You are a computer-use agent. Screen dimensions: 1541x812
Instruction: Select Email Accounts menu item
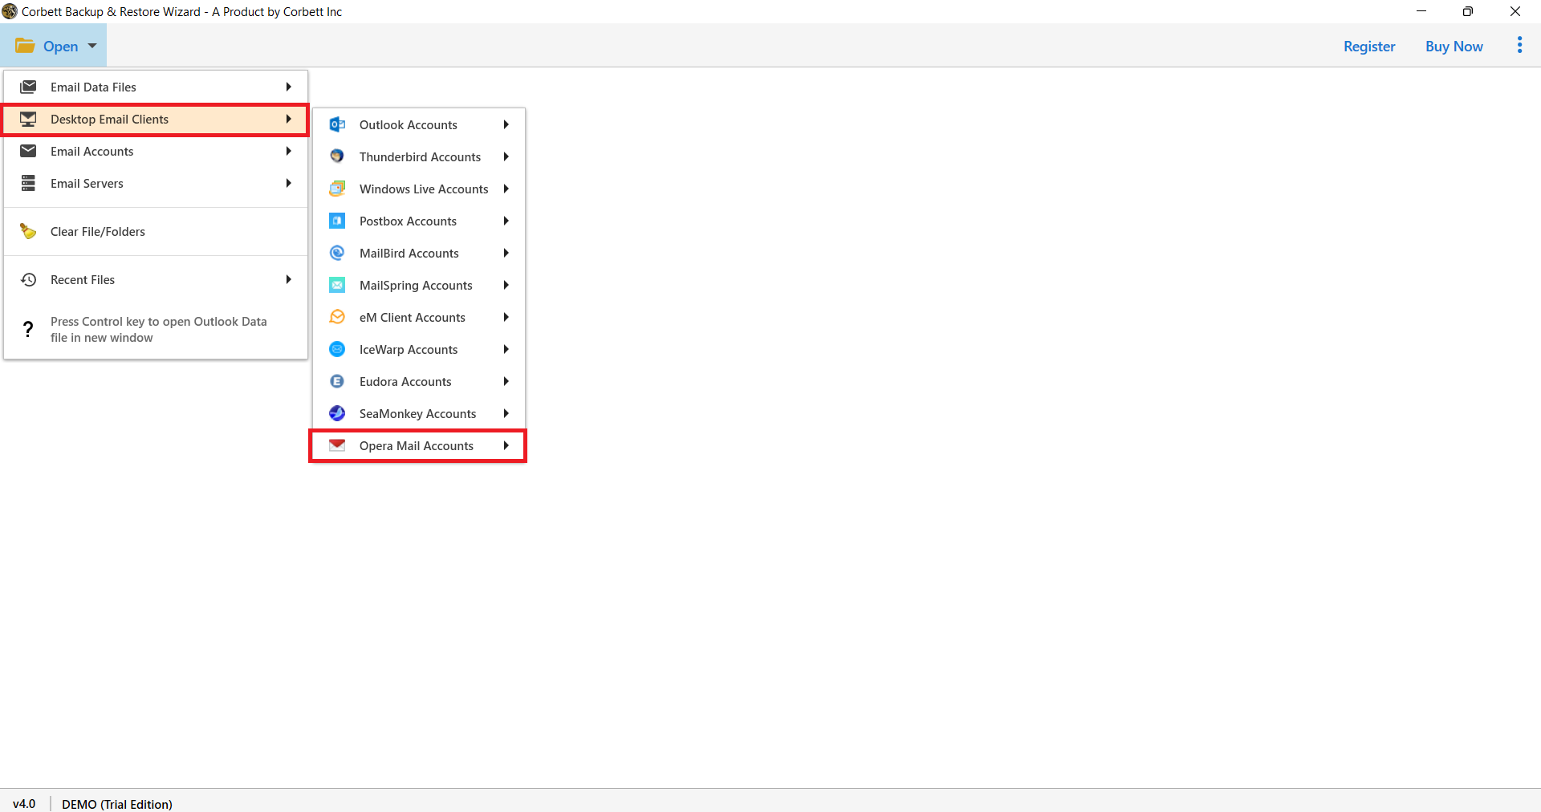pos(156,151)
